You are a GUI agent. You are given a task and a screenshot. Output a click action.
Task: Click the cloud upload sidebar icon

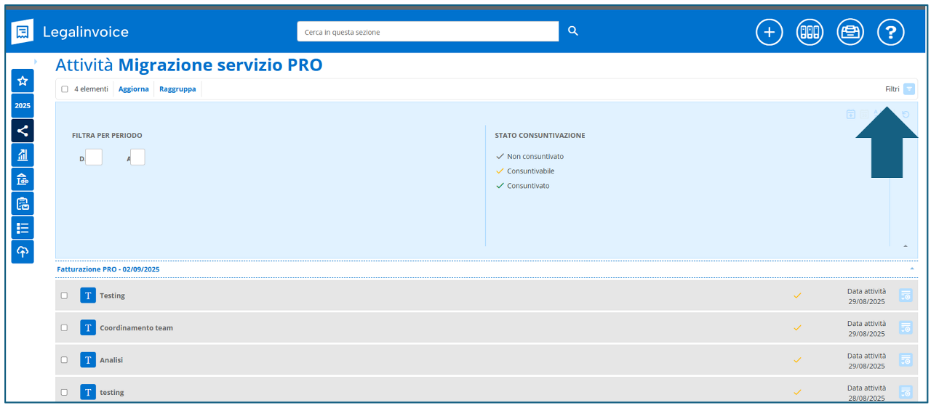pos(23,251)
